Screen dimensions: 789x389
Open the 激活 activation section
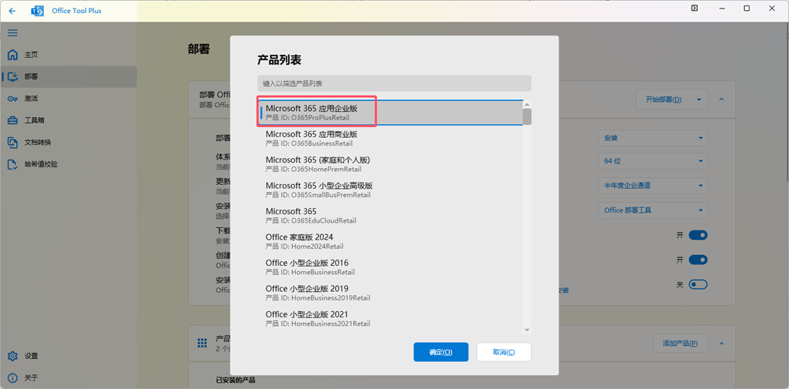click(x=69, y=99)
